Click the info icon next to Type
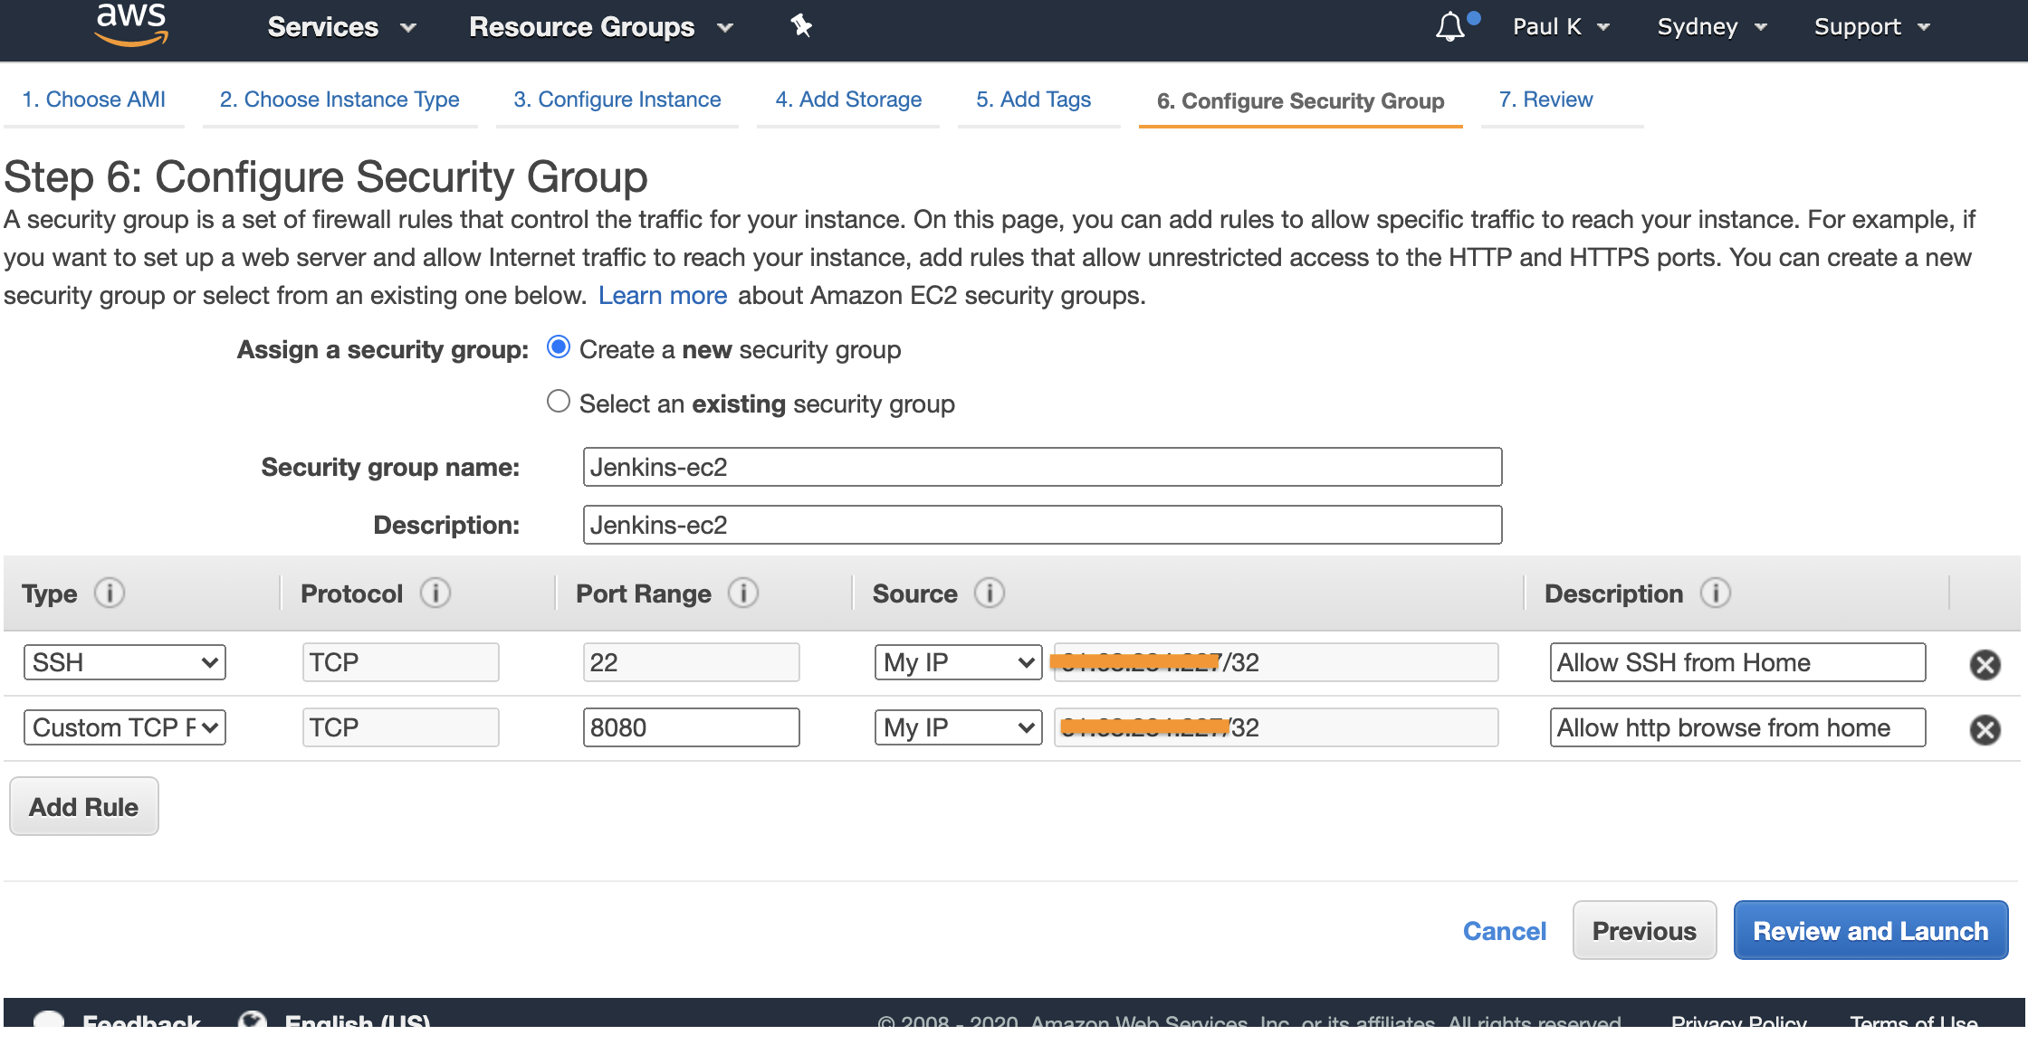The height and width of the screenshot is (1054, 2028). (x=110, y=593)
